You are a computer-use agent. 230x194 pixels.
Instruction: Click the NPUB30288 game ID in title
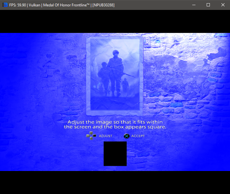click(x=103, y=5)
